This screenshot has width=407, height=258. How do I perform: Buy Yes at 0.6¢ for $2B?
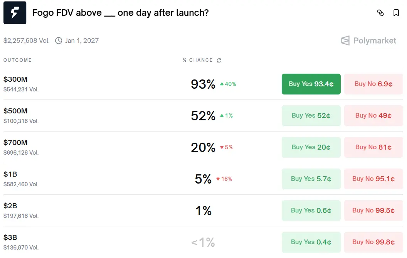tap(311, 211)
